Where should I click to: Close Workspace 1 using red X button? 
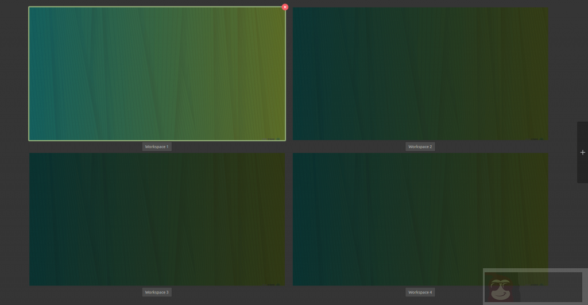point(285,7)
